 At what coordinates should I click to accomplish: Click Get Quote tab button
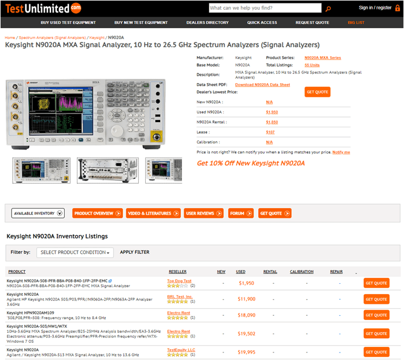click(x=275, y=213)
